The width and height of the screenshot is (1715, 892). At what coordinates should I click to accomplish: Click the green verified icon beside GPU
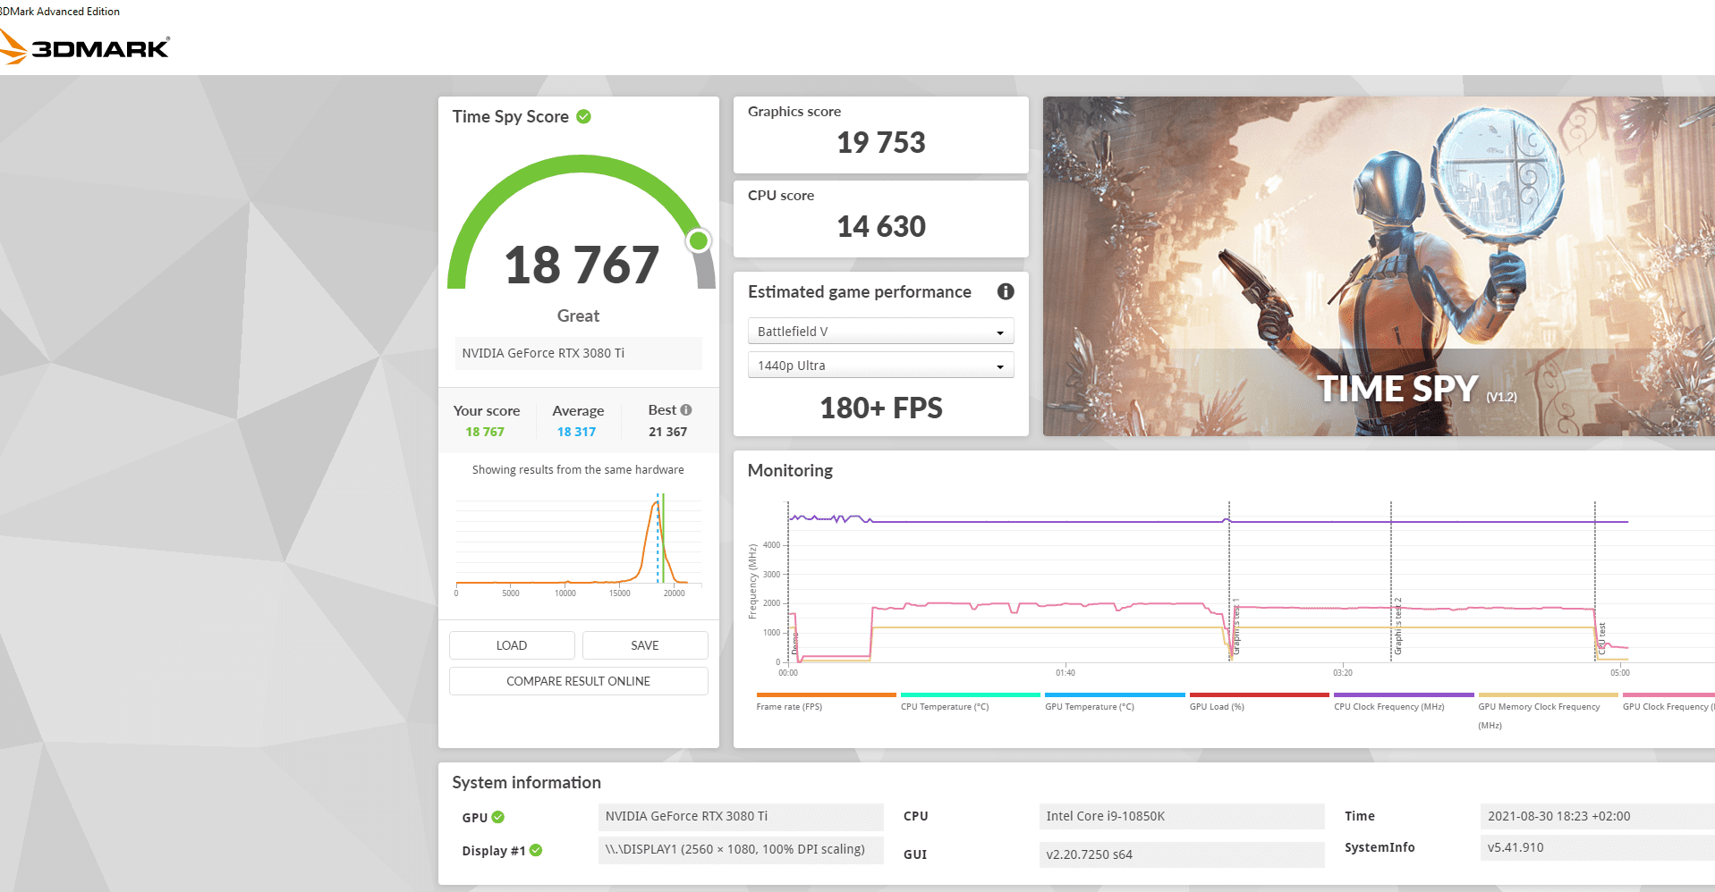pyautogui.click(x=498, y=817)
